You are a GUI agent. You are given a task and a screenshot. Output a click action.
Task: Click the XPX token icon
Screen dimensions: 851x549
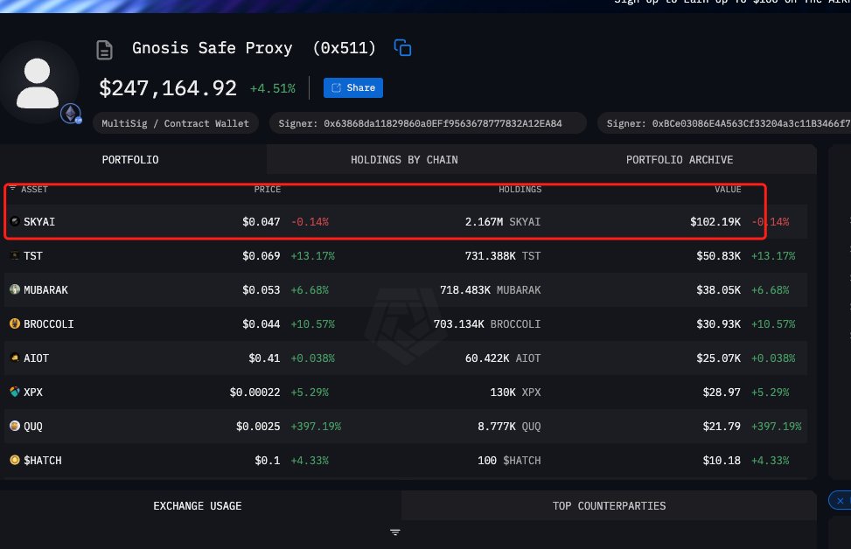[15, 392]
